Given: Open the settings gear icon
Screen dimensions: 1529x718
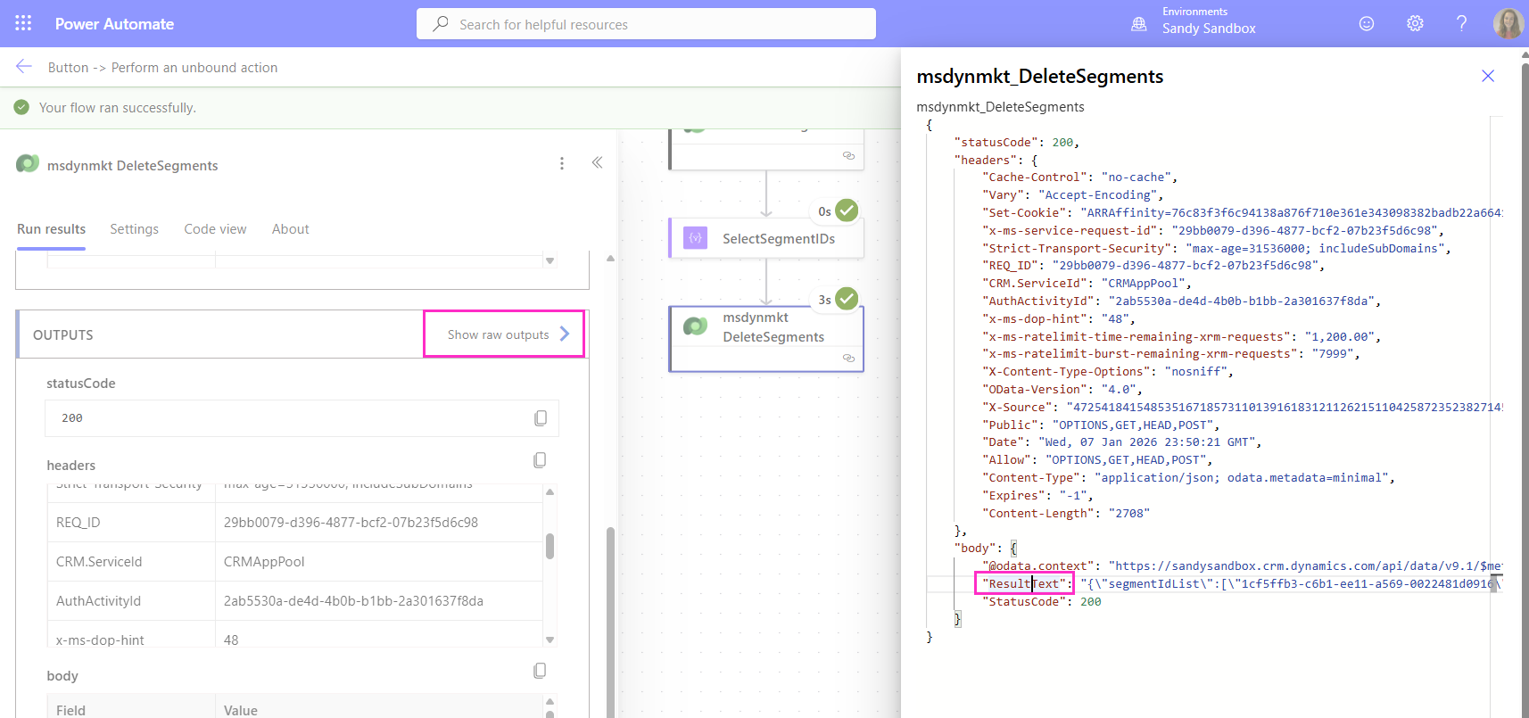Looking at the screenshot, I should [x=1415, y=23].
